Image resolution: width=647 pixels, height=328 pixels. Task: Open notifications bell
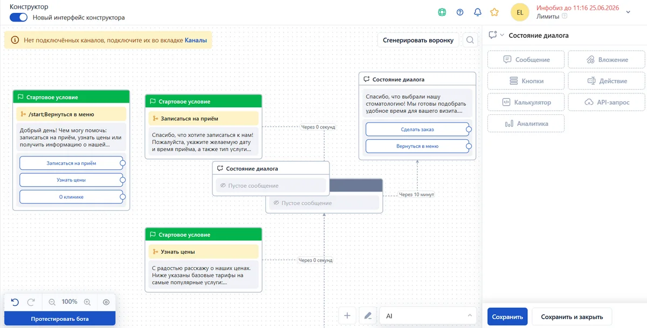477,12
